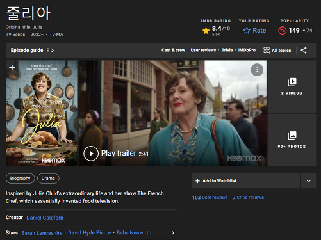
Task: Click the All topics grid icon
Action: 267,50
